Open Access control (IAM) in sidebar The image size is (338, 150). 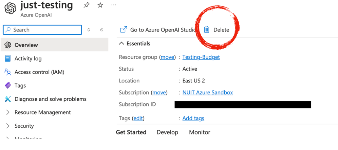[39, 72]
